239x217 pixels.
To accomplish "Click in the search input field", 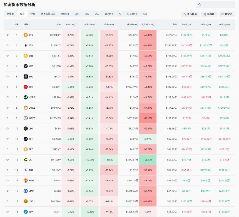I will click(215, 4).
